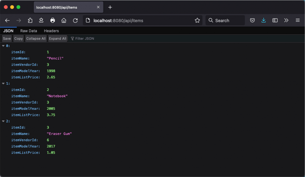Click the itemModelYear value 2005
The width and height of the screenshot is (305, 177).
51,109
